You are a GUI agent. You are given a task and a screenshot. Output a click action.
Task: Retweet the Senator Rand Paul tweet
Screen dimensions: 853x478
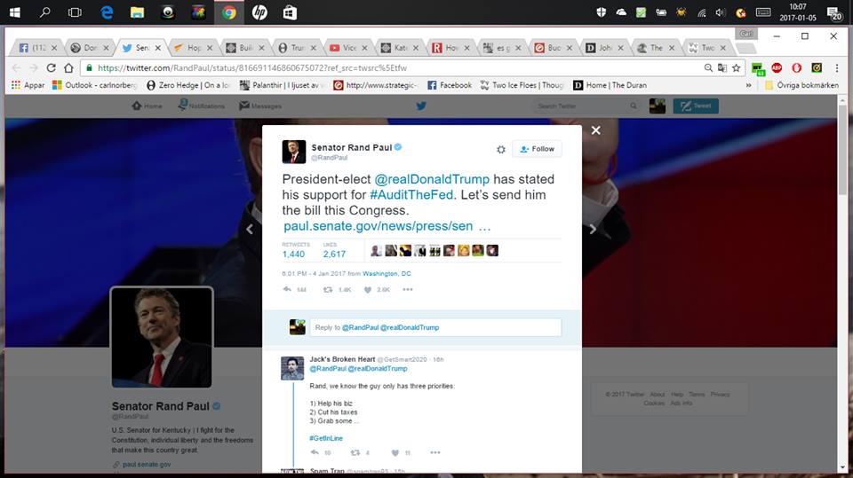click(328, 289)
